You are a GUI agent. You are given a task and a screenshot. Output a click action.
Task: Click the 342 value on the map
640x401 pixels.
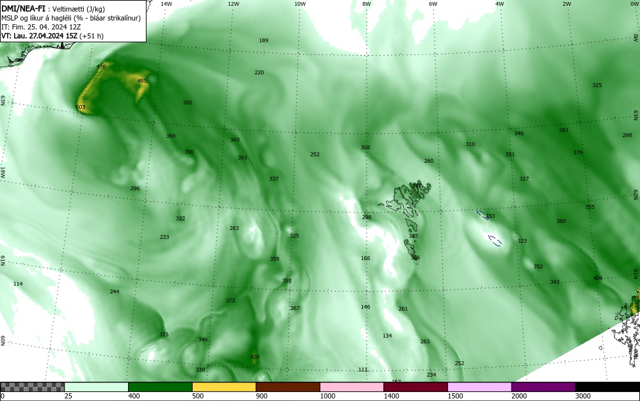coord(555,282)
